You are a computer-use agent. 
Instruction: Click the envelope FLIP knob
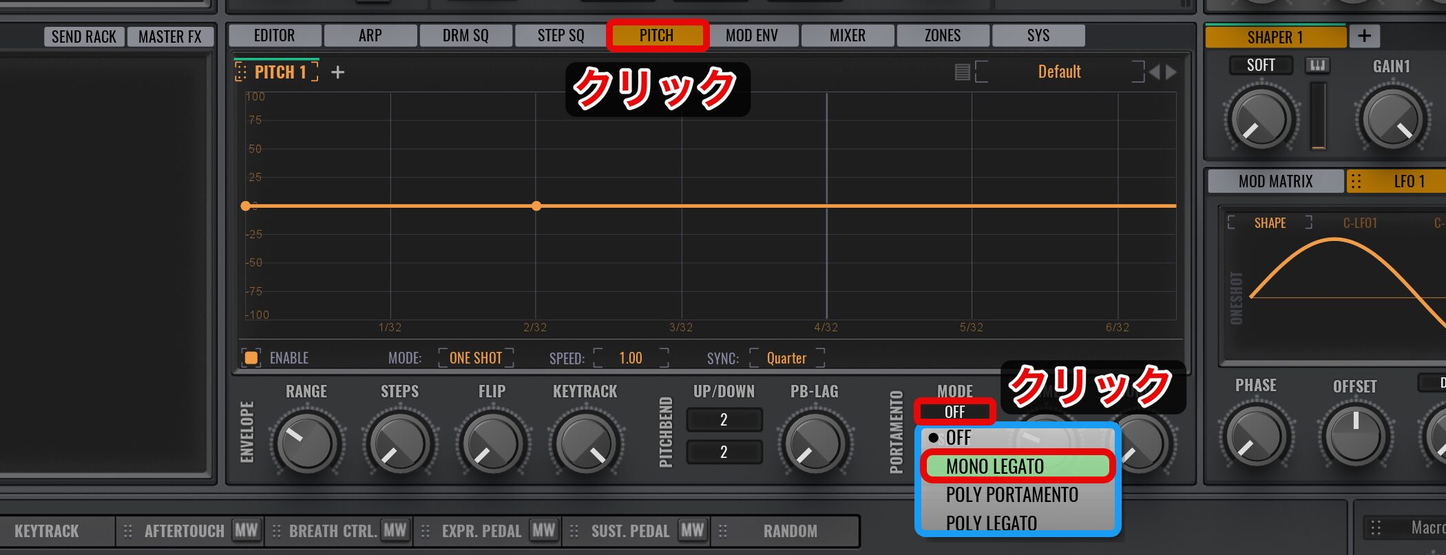[x=492, y=443]
